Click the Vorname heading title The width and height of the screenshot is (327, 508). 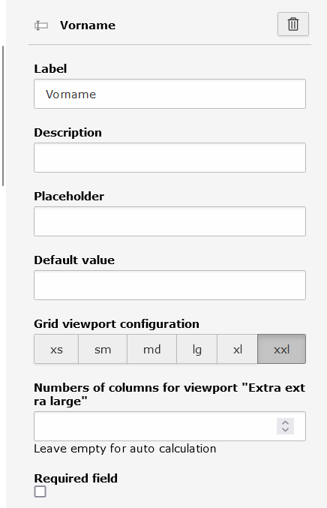point(88,26)
